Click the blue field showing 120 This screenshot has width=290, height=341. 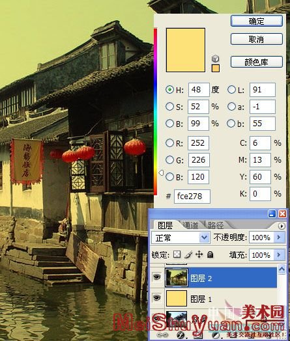(x=198, y=177)
